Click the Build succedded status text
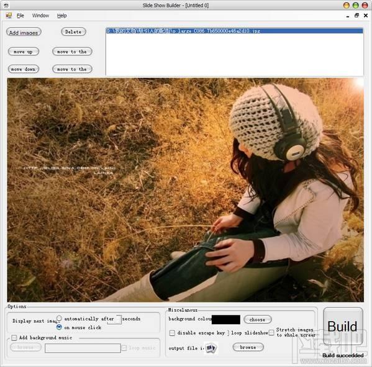The image size is (372, 367). 343,355
